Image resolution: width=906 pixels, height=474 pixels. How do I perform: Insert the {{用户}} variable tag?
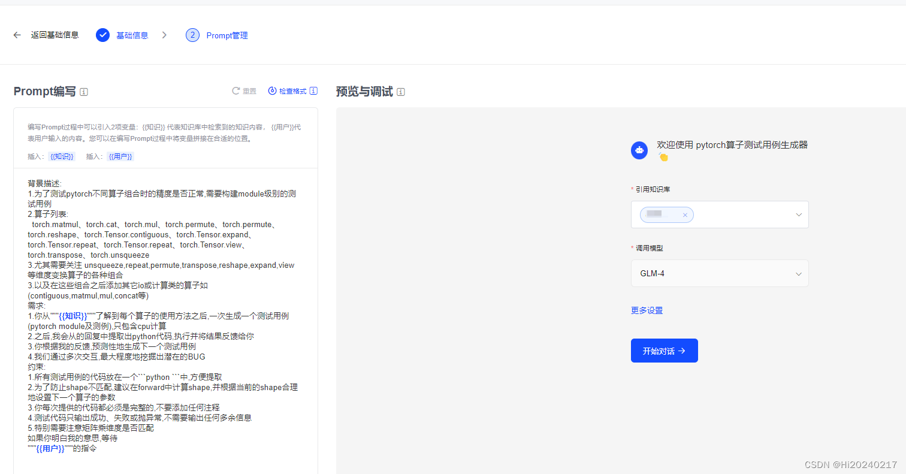pyautogui.click(x=120, y=156)
